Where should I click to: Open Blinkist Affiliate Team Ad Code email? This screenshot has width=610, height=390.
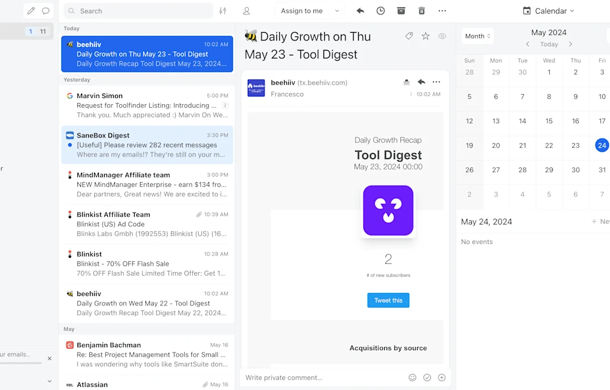[147, 224]
